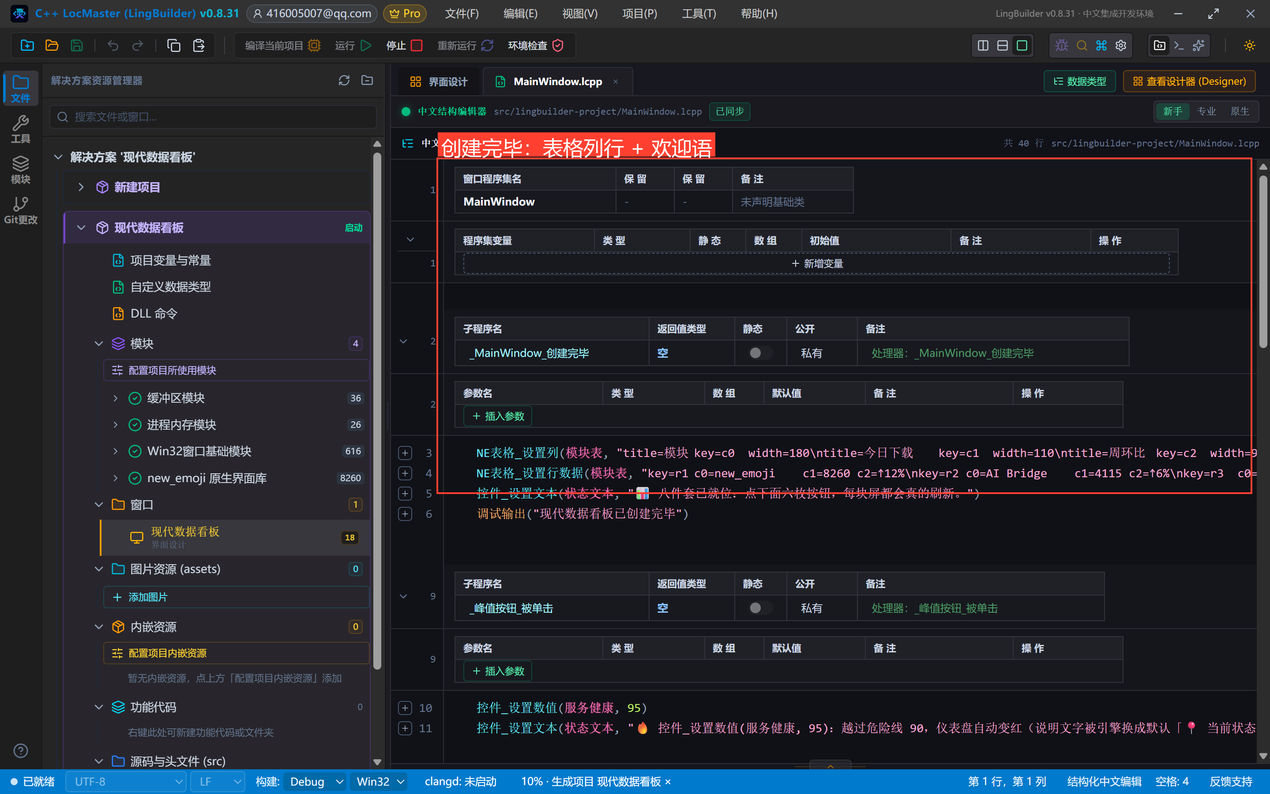Click the search magnifier icon in toolbar
The image size is (1270, 794).
point(1082,46)
